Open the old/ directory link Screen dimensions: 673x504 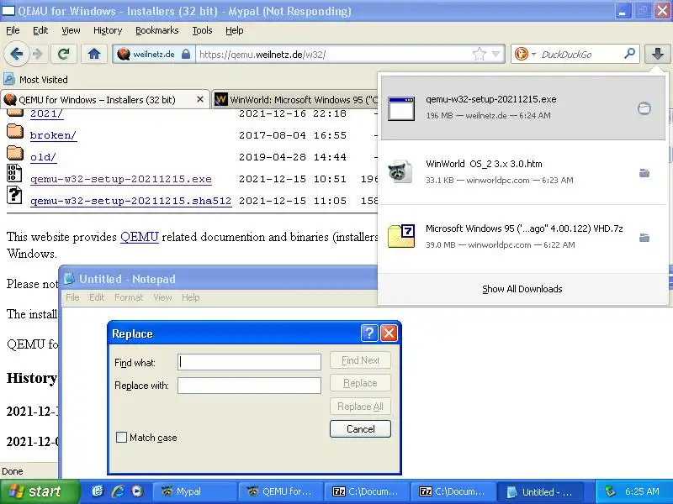coord(43,157)
